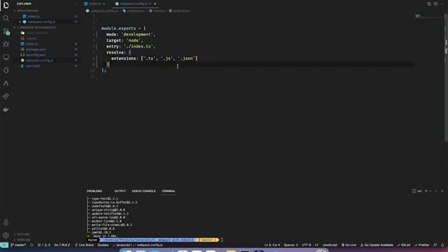This screenshot has width=448, height=252.
Task: Click the synchronize changes icon
Action: [x=31, y=245]
